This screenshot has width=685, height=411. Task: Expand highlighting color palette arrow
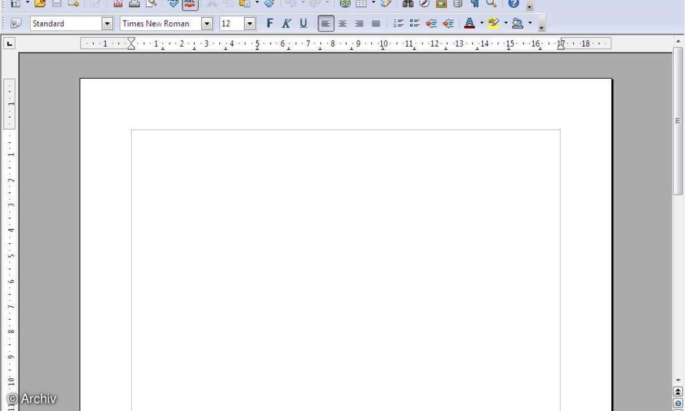(505, 23)
